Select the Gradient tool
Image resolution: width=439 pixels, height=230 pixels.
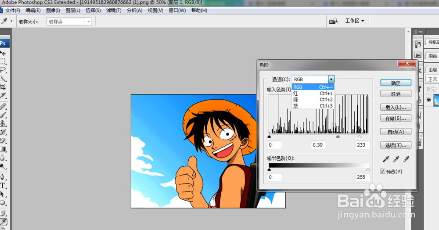pos(3,149)
